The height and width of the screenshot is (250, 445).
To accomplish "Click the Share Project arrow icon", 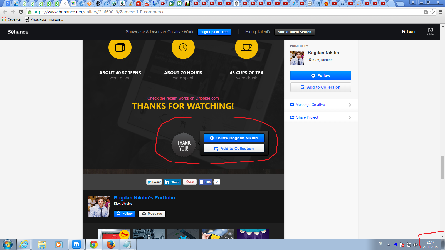I will click(x=292, y=117).
